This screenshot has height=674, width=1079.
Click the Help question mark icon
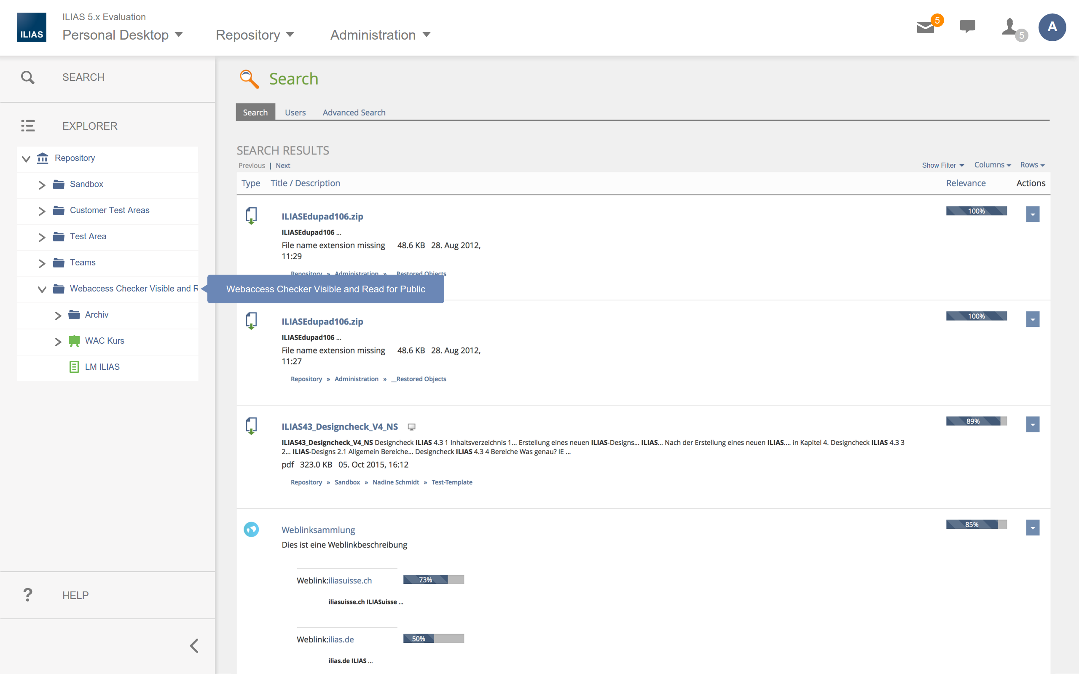coord(28,595)
